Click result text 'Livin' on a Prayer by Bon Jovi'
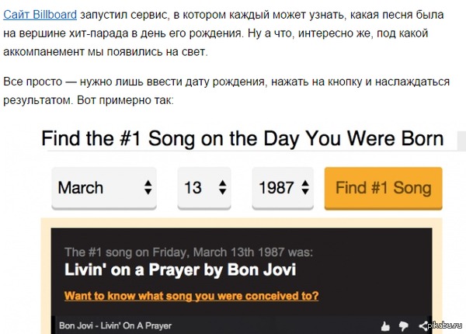466x334 pixels. pyautogui.click(x=179, y=270)
